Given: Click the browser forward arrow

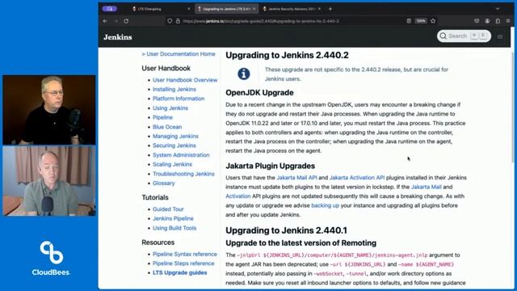Looking at the screenshot, I should 116,21.
